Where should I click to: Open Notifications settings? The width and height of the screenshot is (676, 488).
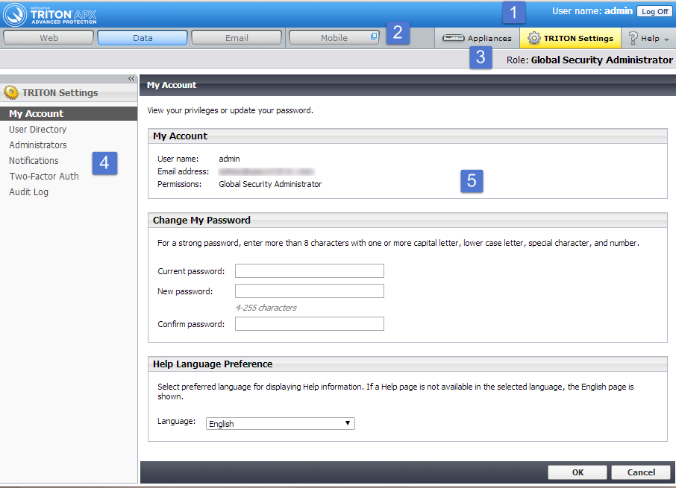34,160
